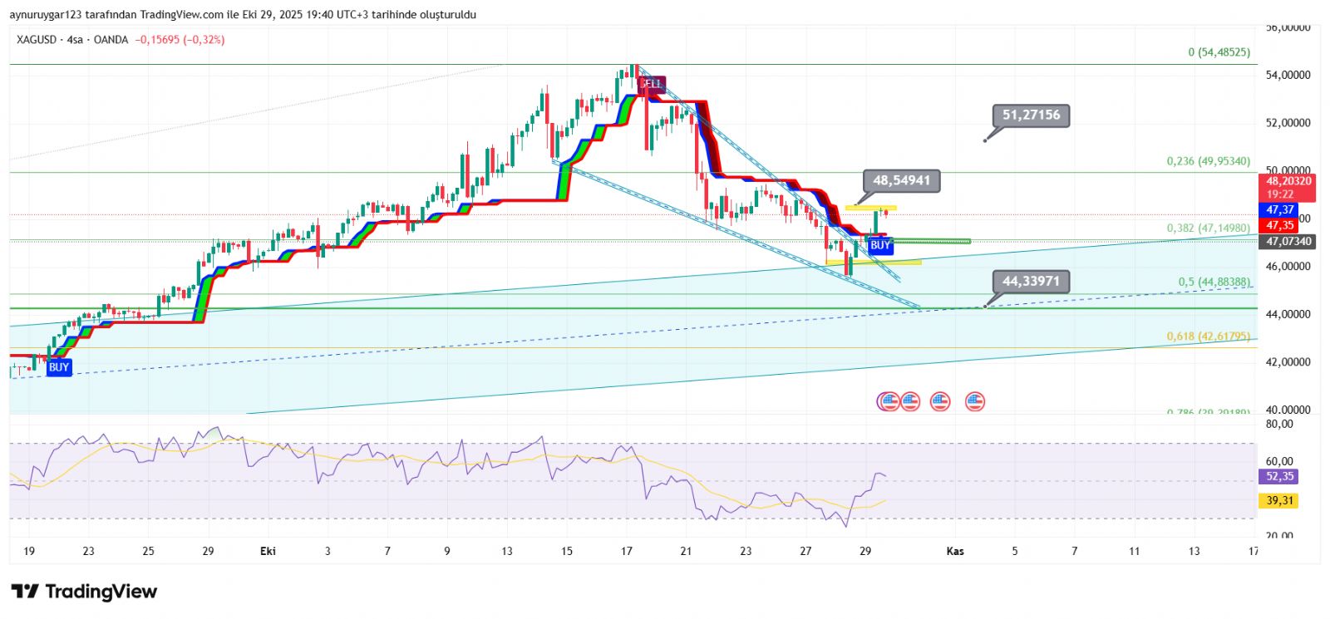Click the rightmost US flag economic event icon
This screenshot has height=619, width=1330.
point(974,402)
